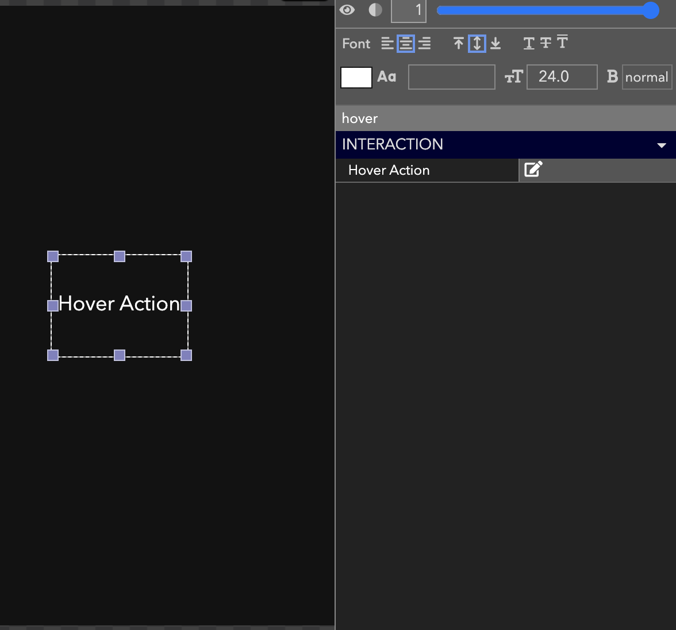Open the font weight dropdown showing normal
Screen dimensions: 676x630
(x=647, y=77)
